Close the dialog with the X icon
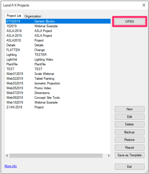149x174 pixels. [x=144, y=5]
